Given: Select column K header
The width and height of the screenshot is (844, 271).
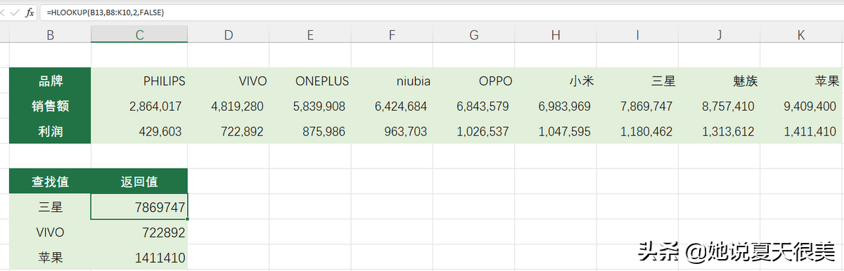Looking at the screenshot, I should pyautogui.click(x=802, y=34).
